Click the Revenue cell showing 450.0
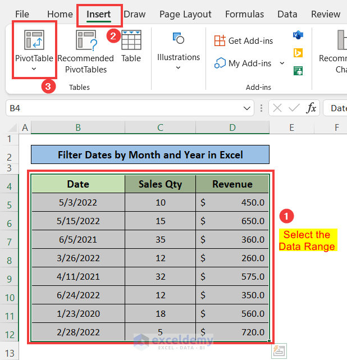 (232, 203)
